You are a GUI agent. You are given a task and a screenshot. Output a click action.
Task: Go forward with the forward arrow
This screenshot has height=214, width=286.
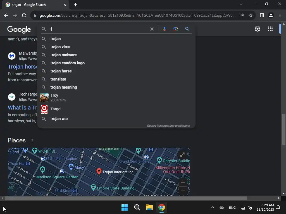click(15, 16)
